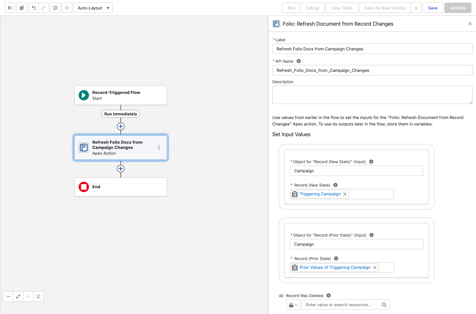Edit the API Name field

(x=372, y=70)
